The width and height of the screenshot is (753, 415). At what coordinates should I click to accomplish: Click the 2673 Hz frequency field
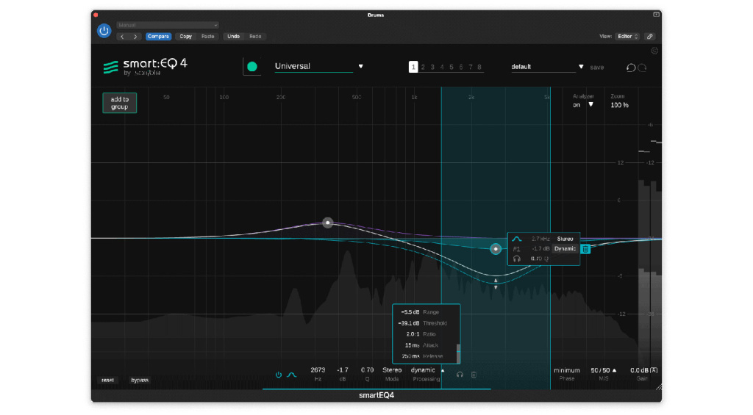318,370
